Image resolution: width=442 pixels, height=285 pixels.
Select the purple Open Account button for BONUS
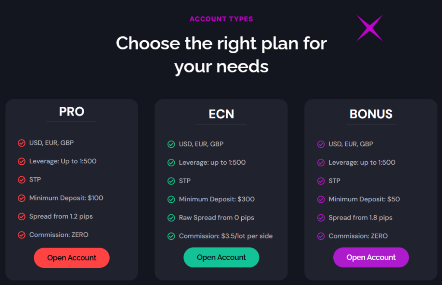tap(371, 257)
